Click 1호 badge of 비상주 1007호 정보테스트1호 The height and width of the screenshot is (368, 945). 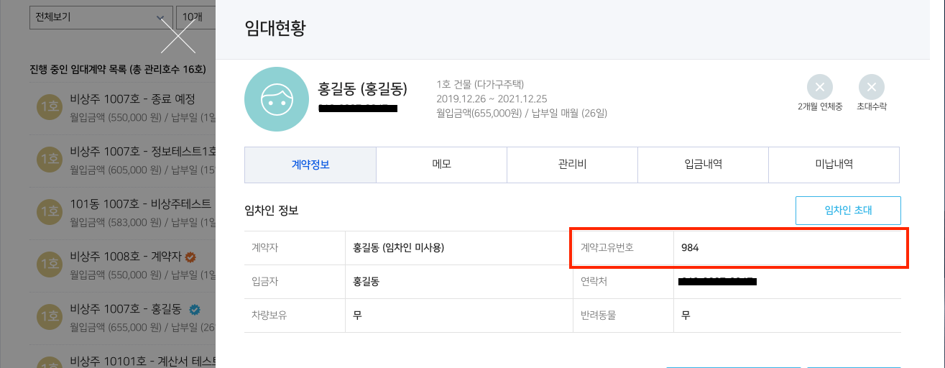(50, 159)
